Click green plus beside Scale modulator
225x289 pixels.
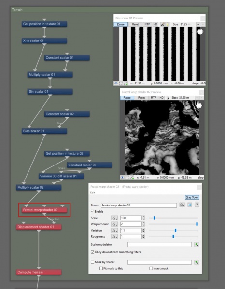pyautogui.click(x=197, y=245)
